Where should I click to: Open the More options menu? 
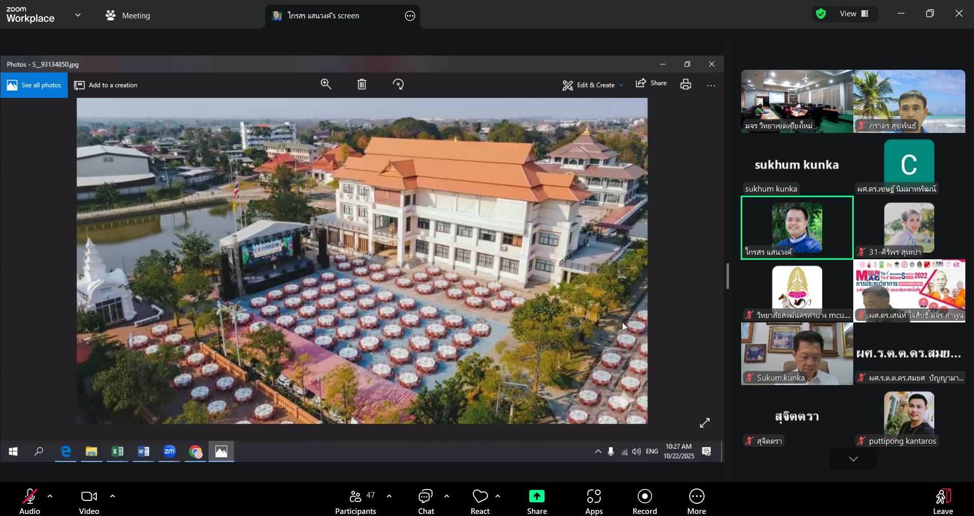pyautogui.click(x=696, y=502)
